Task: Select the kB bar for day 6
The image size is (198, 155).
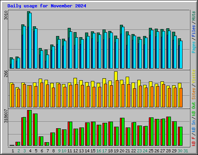Action: 41,141
